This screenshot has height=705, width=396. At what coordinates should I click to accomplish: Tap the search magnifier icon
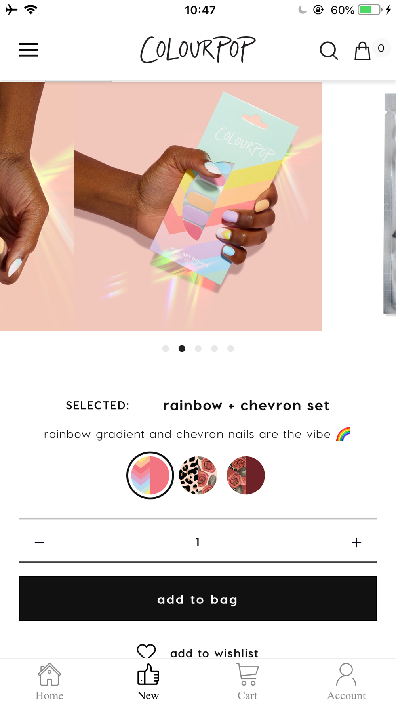[329, 51]
